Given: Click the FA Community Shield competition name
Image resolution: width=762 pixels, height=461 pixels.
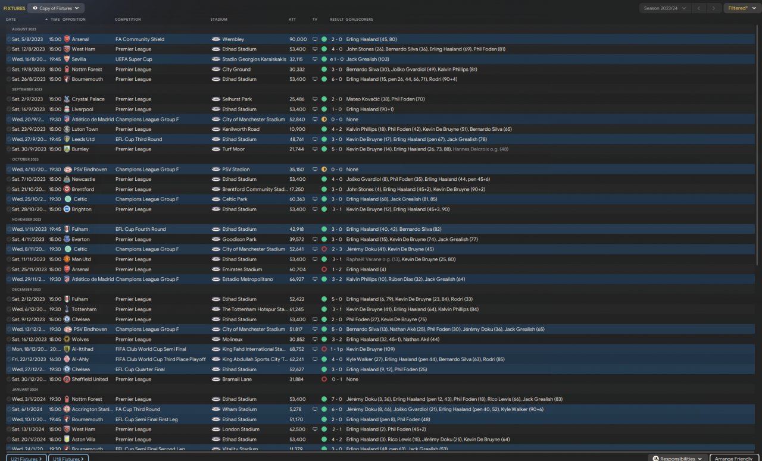Looking at the screenshot, I should coord(140,39).
